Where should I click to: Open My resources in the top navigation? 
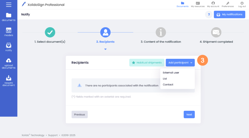[x=198, y=5]
